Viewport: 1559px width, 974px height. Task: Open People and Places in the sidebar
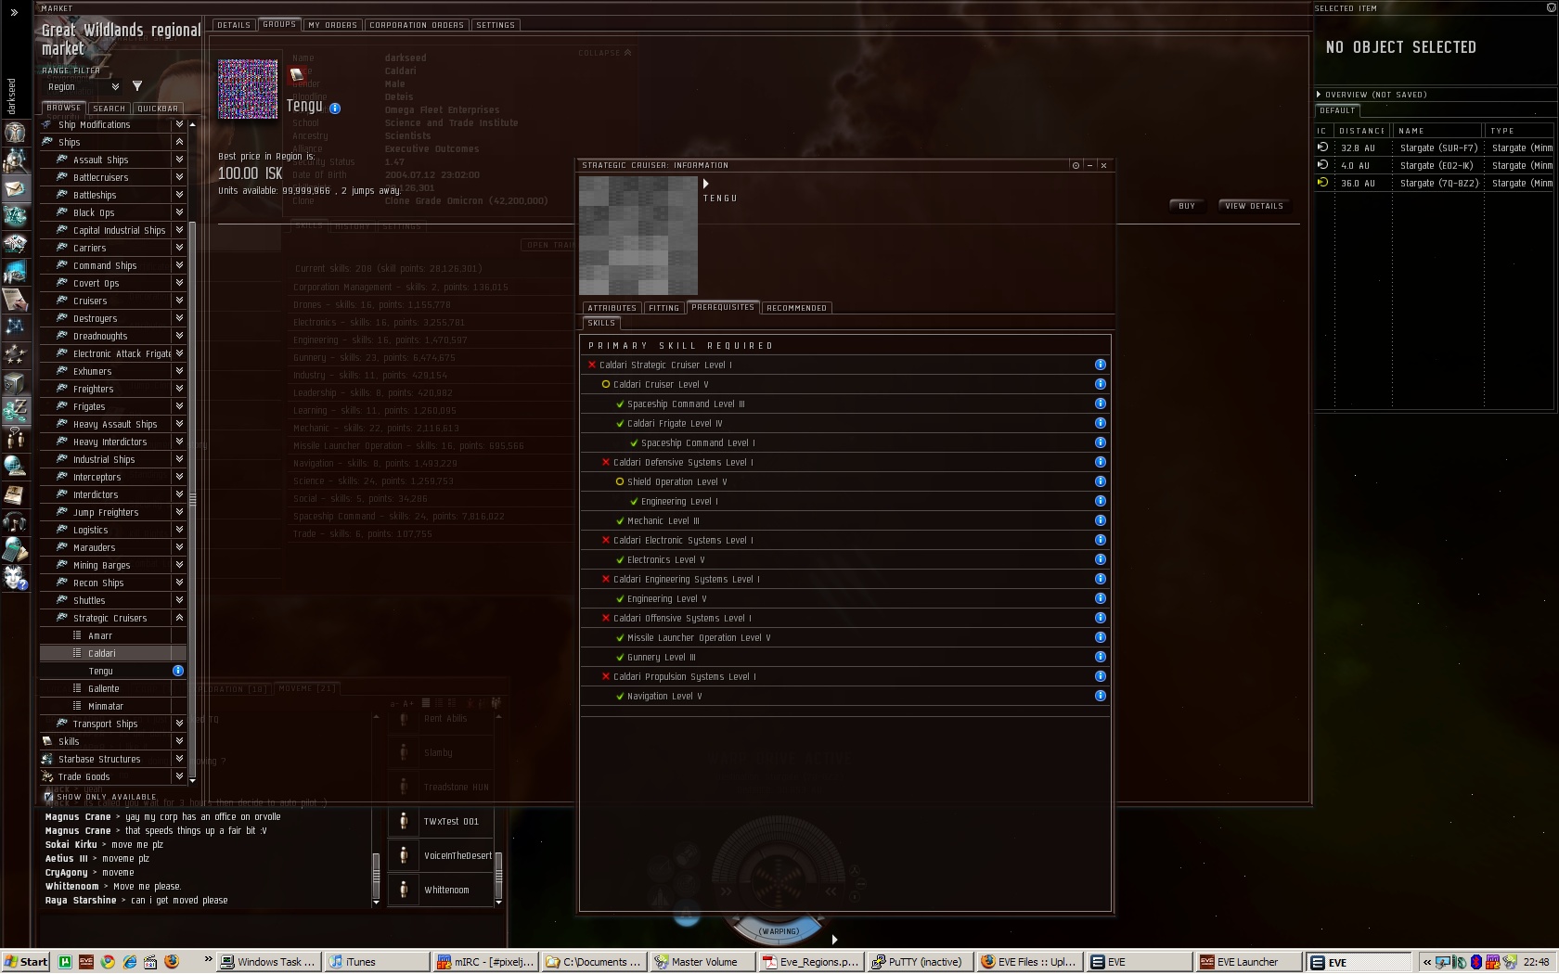tap(15, 160)
